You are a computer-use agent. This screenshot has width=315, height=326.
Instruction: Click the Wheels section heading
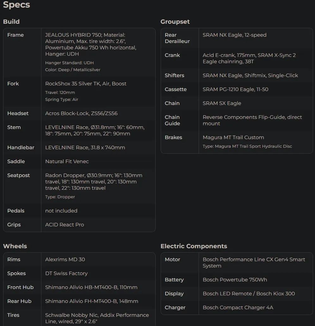tap(15, 246)
